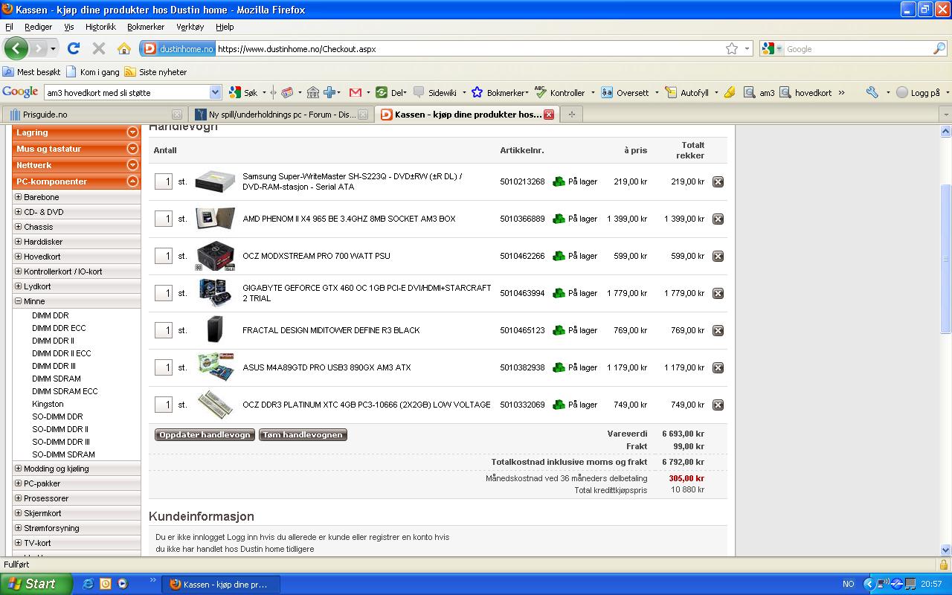The height and width of the screenshot is (595, 952).
Task: Open Google toolbar search history dropdown
Action: 216,92
